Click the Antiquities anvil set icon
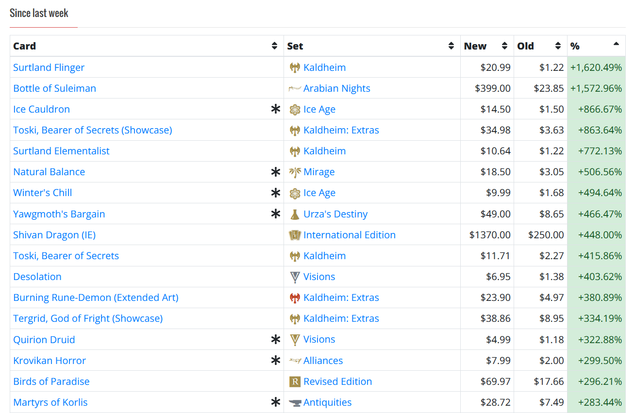The image size is (635, 413). pos(295,402)
